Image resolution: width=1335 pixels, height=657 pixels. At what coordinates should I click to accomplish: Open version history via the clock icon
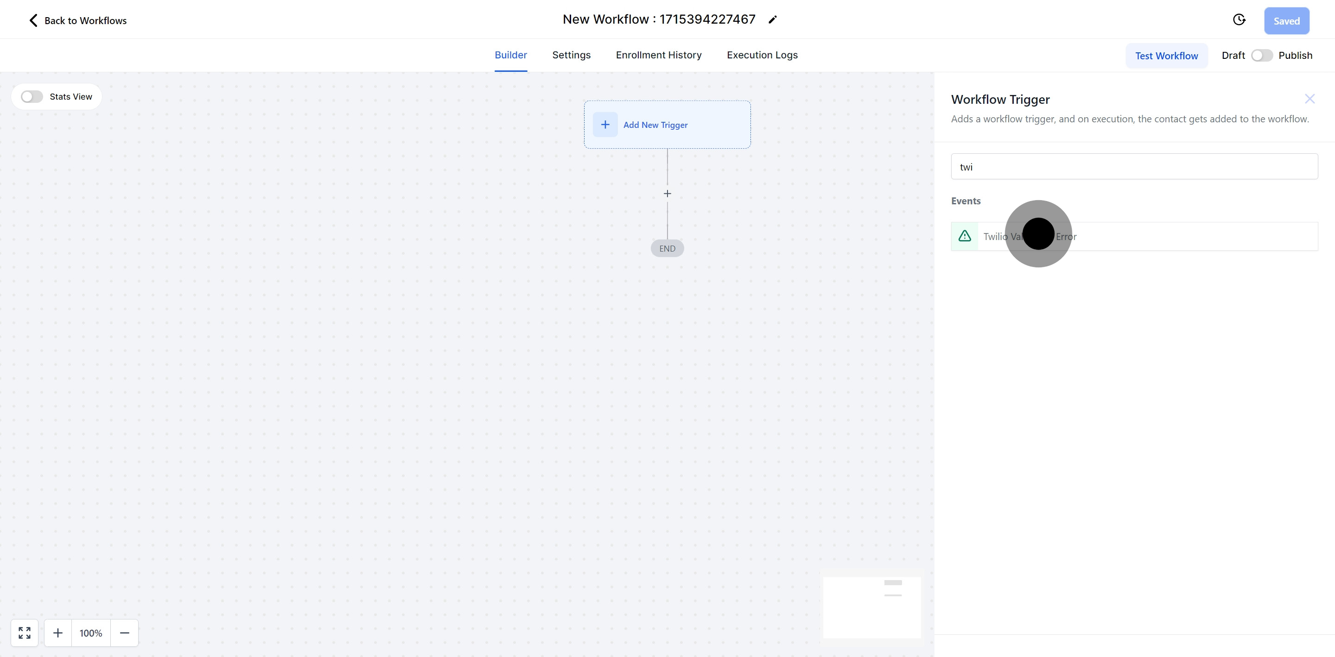[1239, 19]
